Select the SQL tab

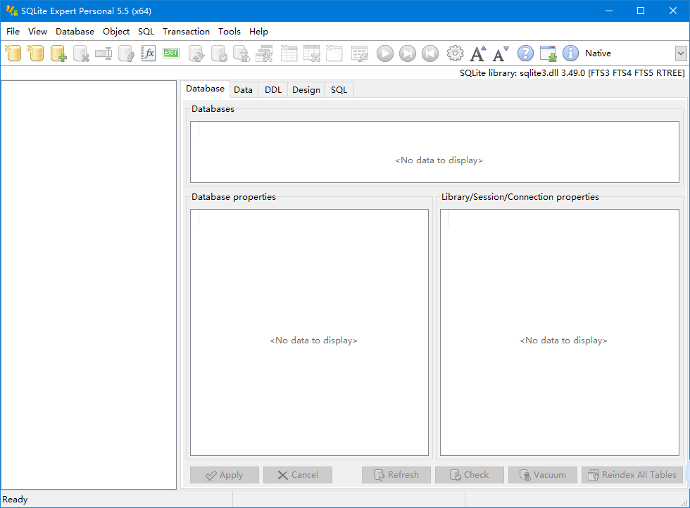click(x=339, y=90)
